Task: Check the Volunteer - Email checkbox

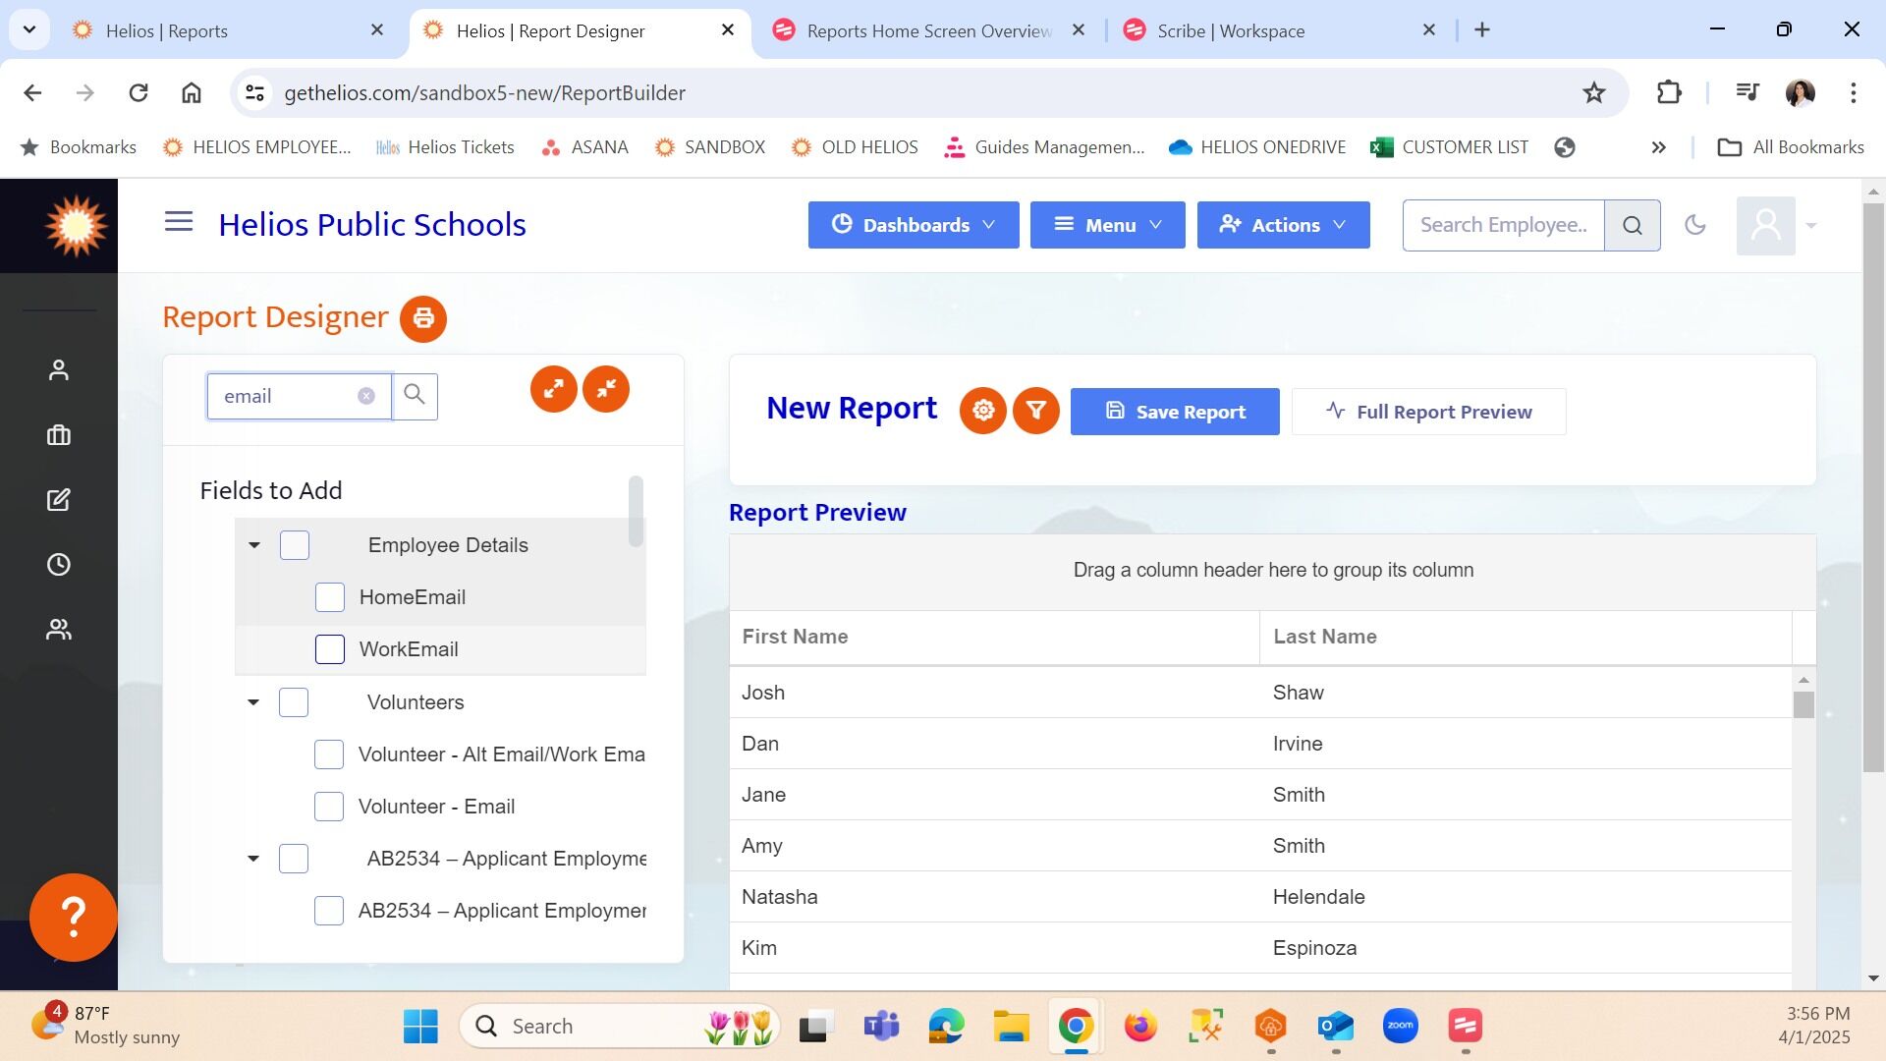Action: click(x=329, y=807)
